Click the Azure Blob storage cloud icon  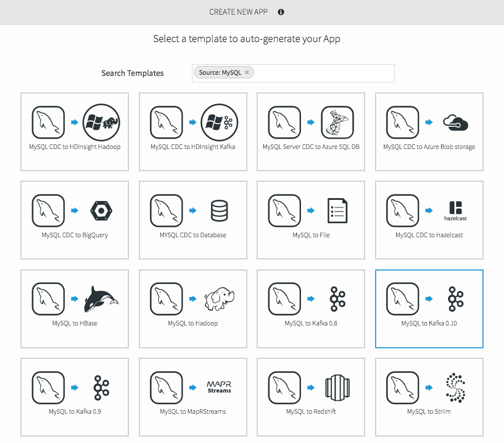pos(456,122)
